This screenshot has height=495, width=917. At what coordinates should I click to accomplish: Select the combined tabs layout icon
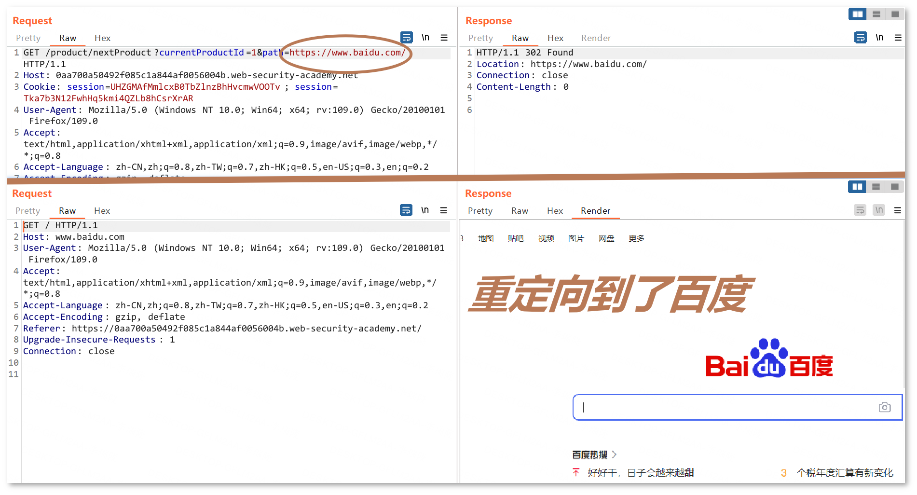895,14
